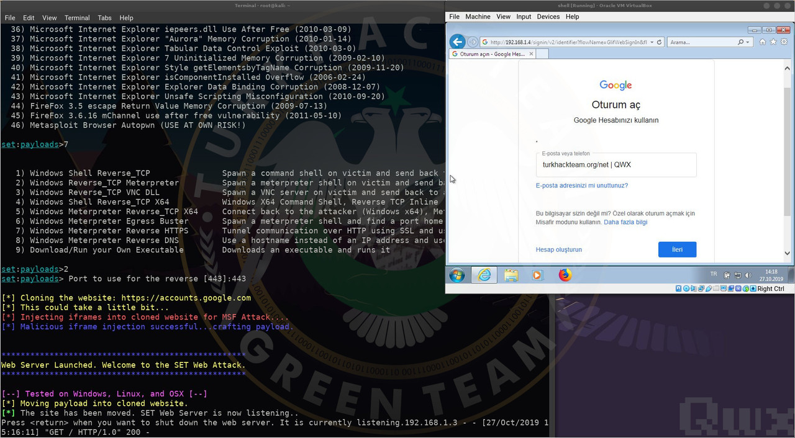Click 'Oturum aç' heading text
795x438 pixels.
(616, 105)
